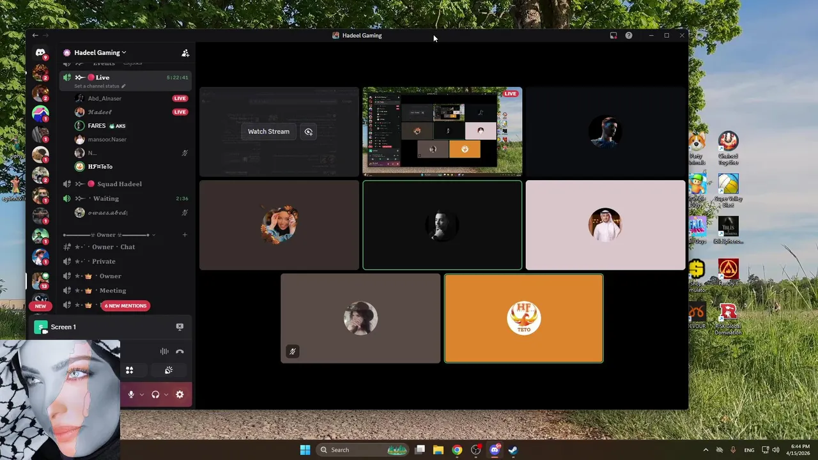Open Party Animals desktop shortcut
This screenshot has height=460, width=818.
pos(697,148)
